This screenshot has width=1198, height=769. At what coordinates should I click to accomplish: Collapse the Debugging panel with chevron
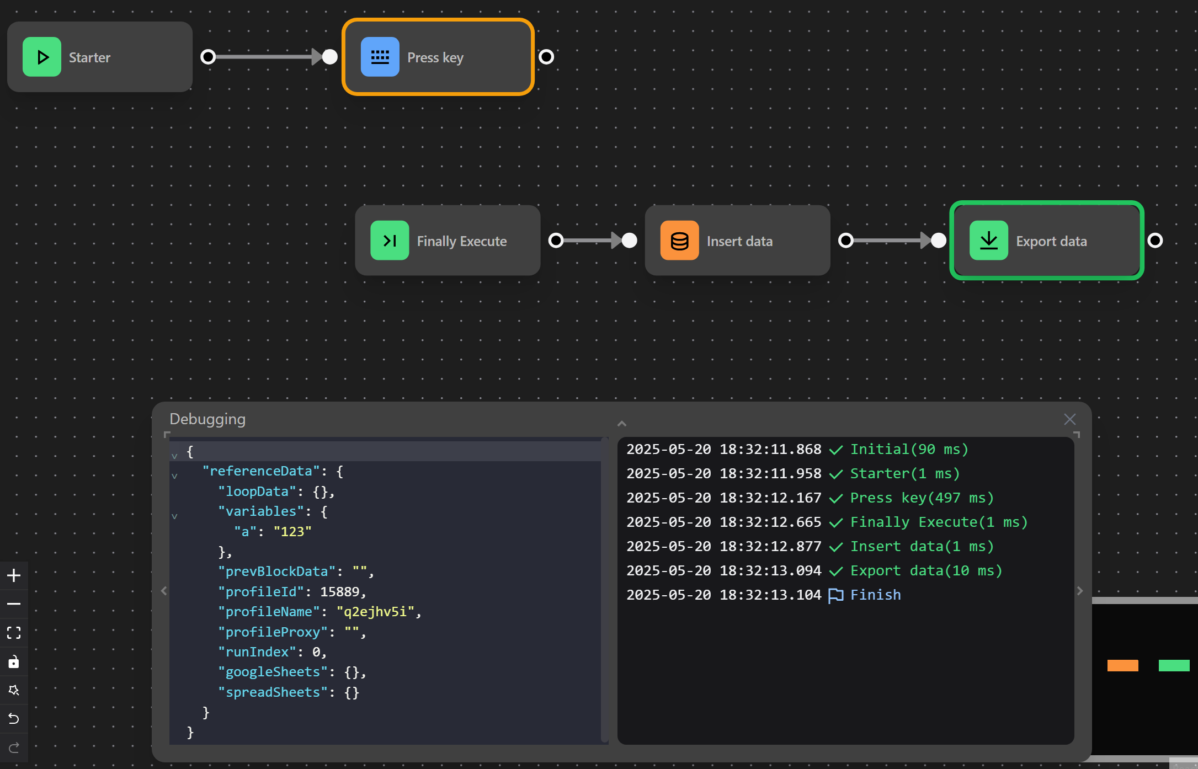point(622,424)
